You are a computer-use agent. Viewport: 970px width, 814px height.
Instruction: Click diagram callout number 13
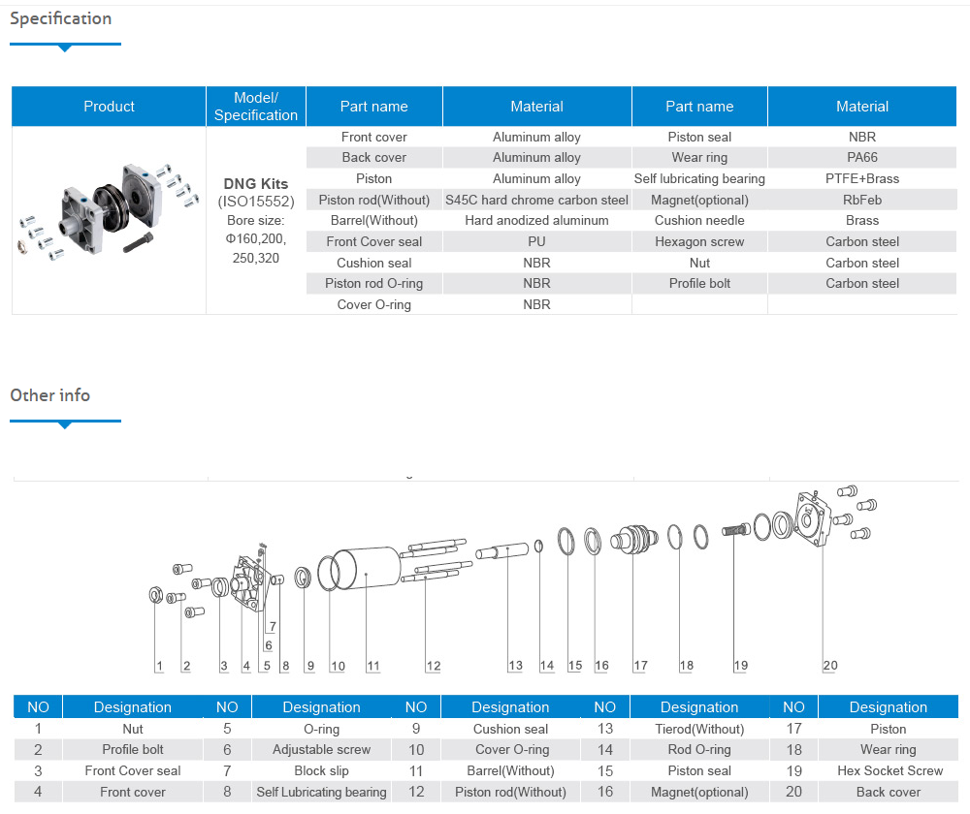[x=516, y=666]
